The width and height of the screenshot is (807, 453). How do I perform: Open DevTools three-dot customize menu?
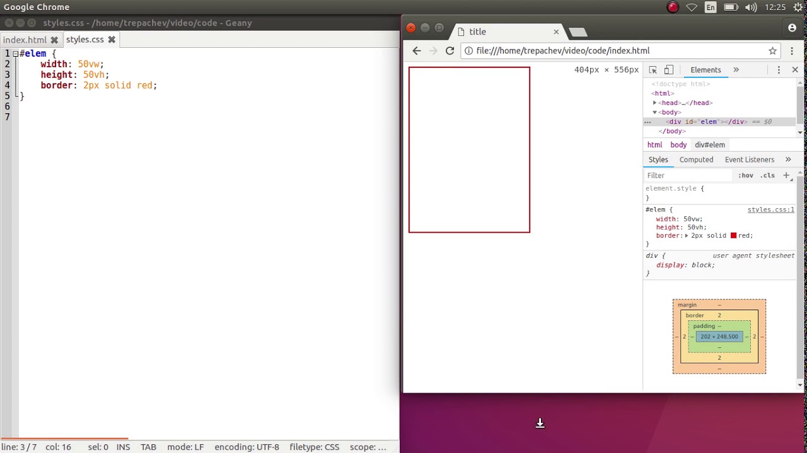779,70
